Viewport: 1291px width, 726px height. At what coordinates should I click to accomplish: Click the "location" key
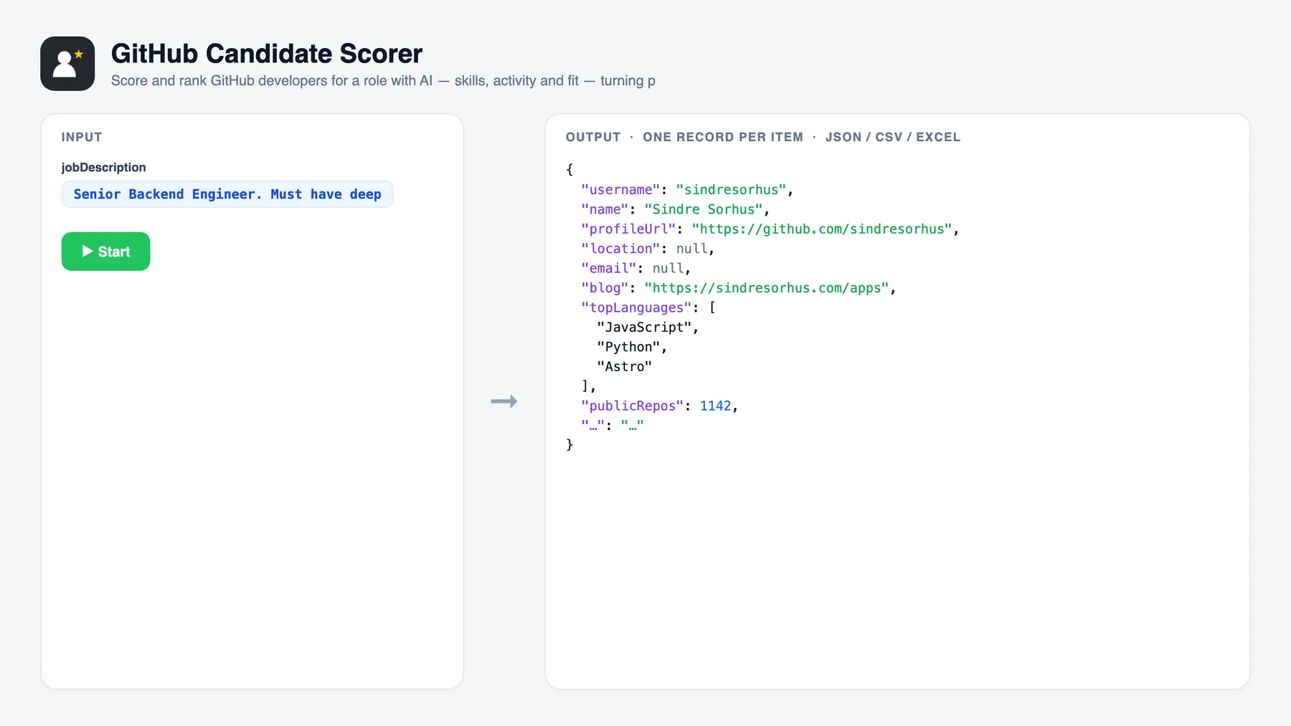tap(620, 249)
